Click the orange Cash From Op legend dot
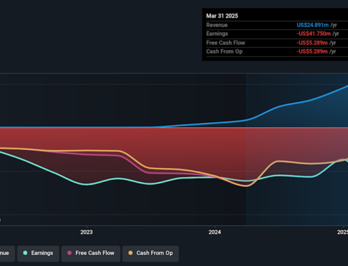This screenshot has height=266, width=348. (x=130, y=253)
